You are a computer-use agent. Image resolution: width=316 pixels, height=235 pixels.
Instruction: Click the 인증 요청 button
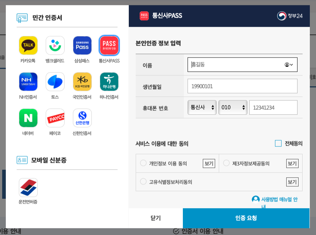246,218
